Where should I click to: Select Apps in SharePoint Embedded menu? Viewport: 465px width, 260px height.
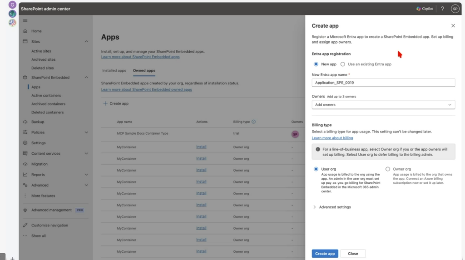36,87
